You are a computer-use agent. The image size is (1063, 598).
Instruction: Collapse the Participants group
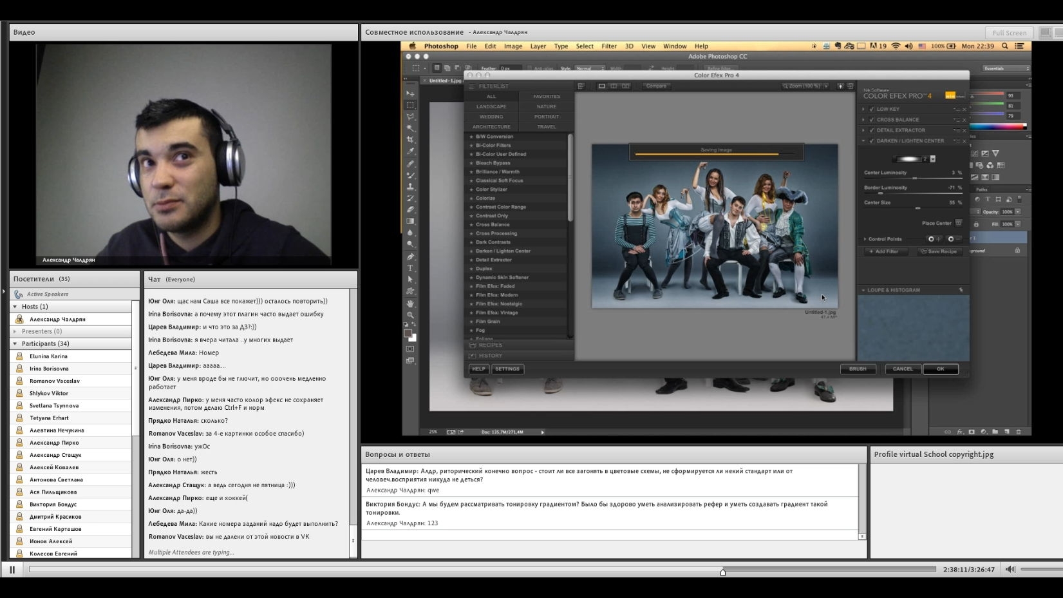(15, 343)
